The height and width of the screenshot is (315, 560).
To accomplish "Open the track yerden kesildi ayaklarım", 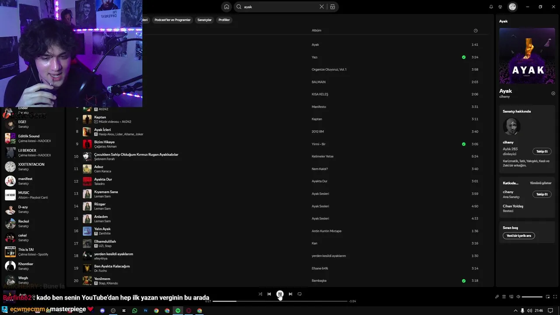I will [113, 254].
